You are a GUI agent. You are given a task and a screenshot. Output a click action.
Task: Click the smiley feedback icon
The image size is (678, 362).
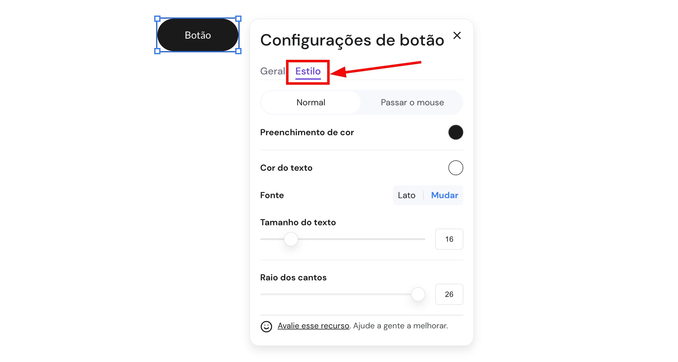click(266, 326)
